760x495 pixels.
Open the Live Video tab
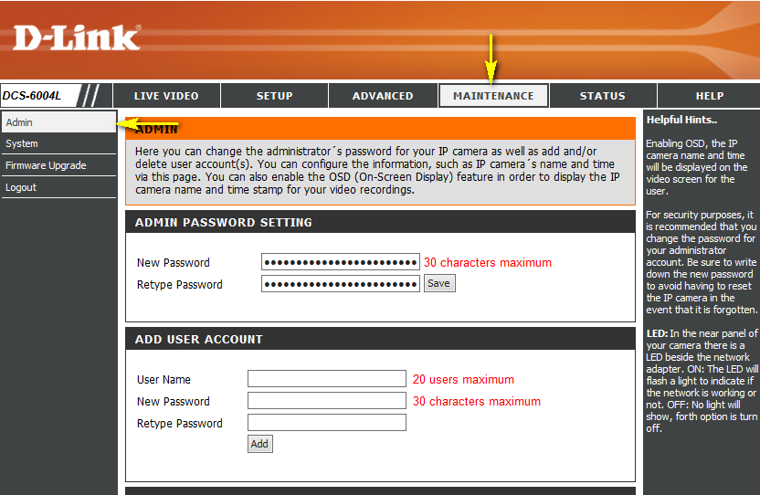pyautogui.click(x=166, y=96)
